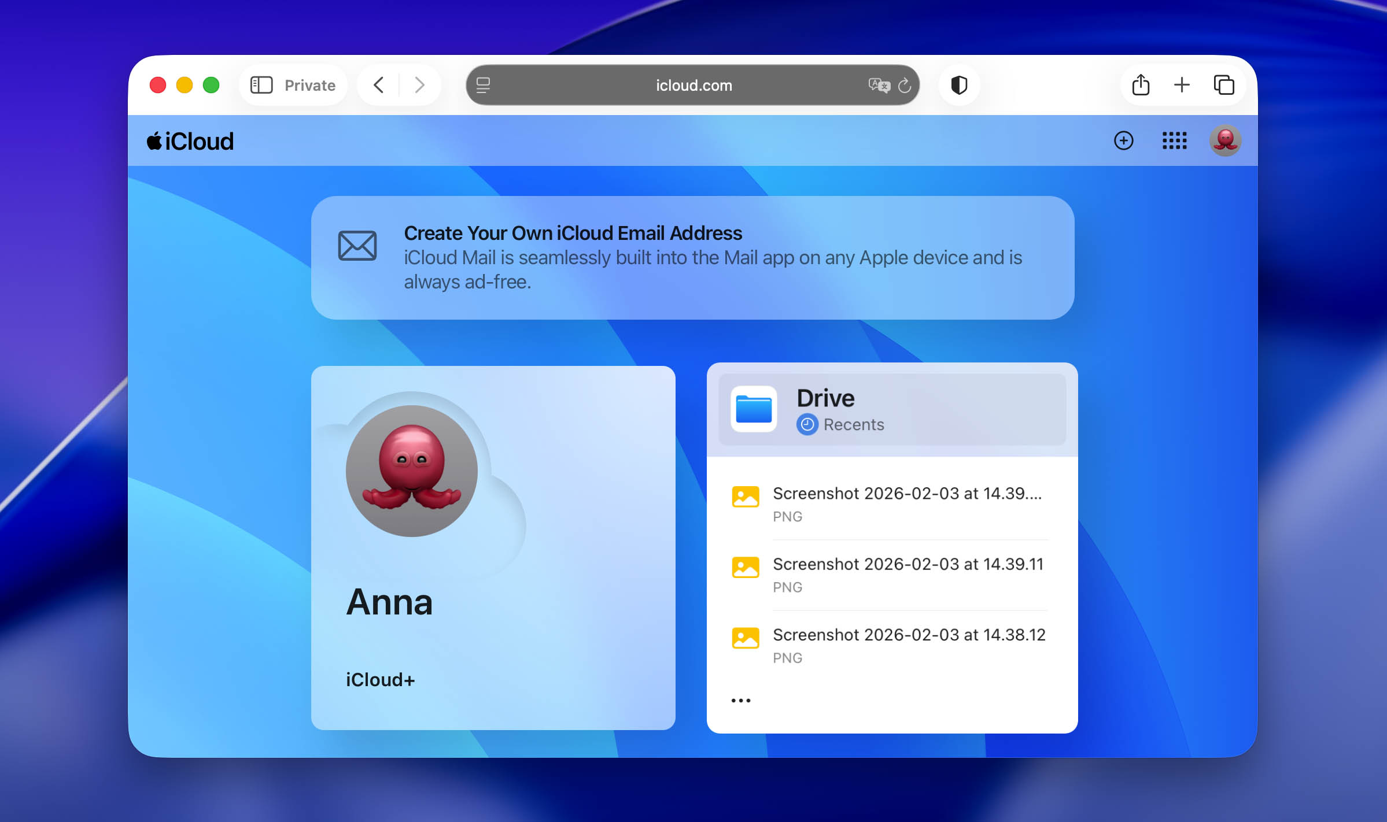Screen dimensions: 1387x822
Task: Toggle the Safari sidebar icon
Action: pyautogui.click(x=261, y=86)
